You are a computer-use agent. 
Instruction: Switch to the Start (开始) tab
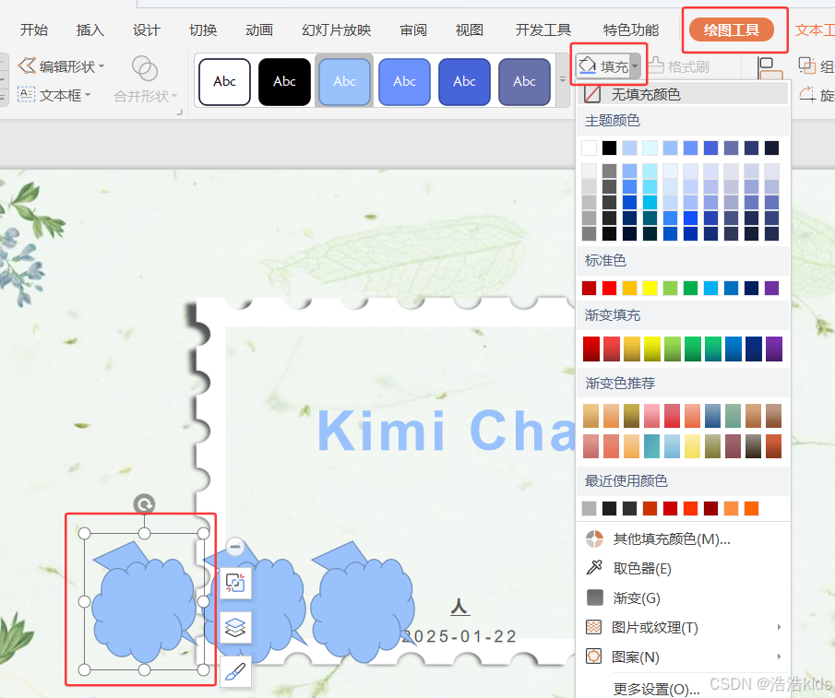(33, 30)
